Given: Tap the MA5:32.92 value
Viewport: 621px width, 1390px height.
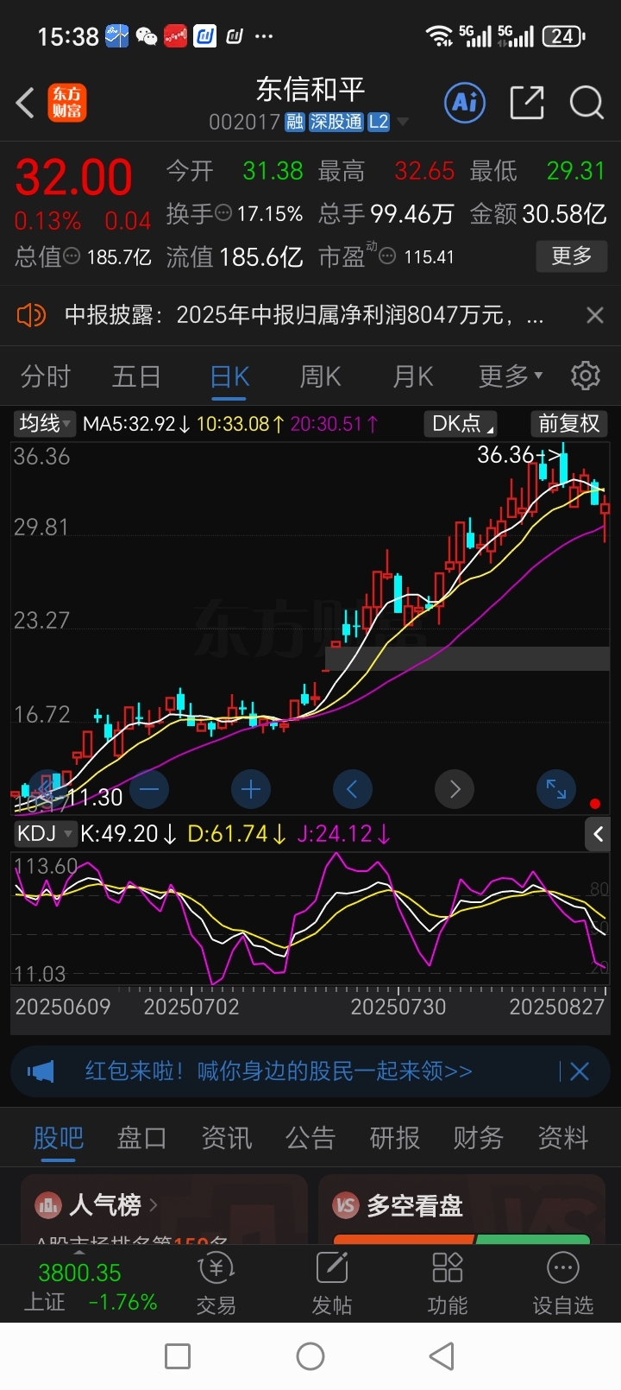Looking at the screenshot, I should (x=136, y=424).
